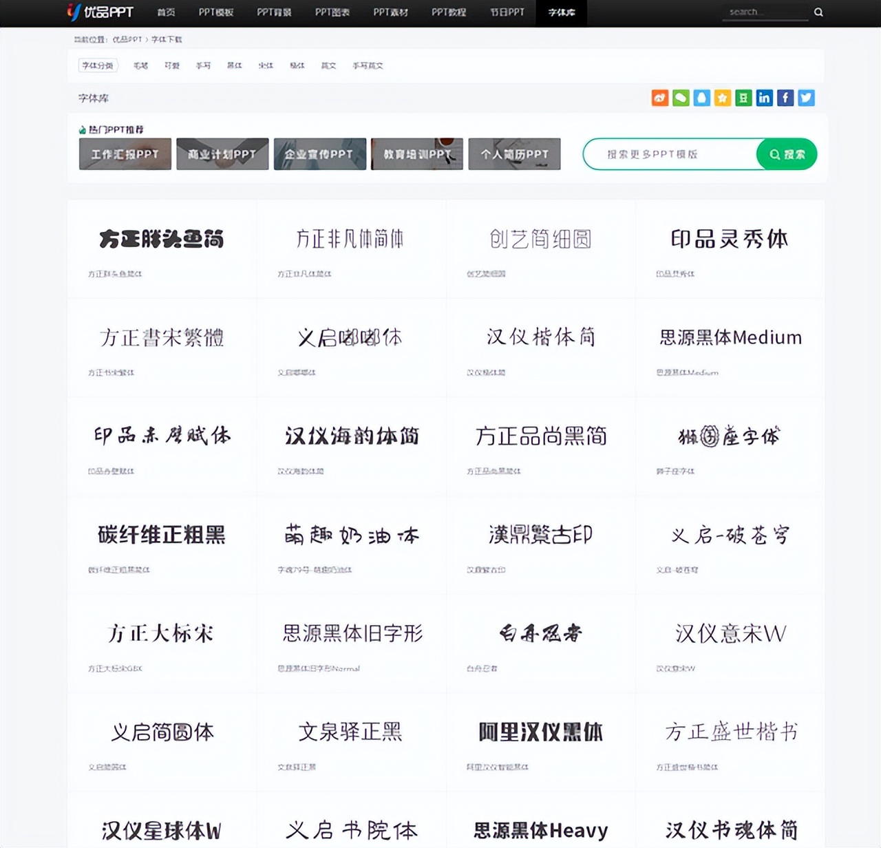Open the PPT教程 nav item
This screenshot has width=881, height=848.
[x=449, y=12]
